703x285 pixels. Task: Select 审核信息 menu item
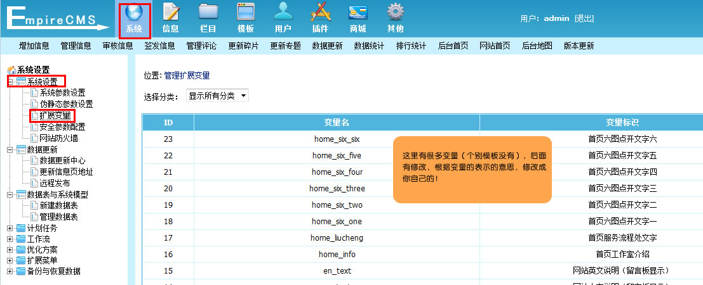tap(118, 46)
